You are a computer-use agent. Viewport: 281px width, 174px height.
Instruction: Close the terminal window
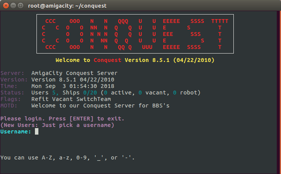[6, 6]
